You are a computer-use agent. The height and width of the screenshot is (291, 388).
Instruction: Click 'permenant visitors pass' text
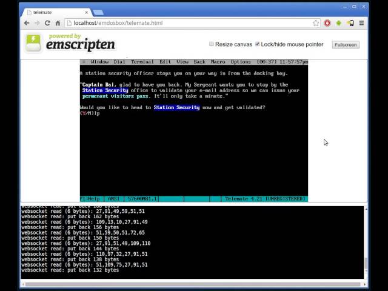click(115, 96)
